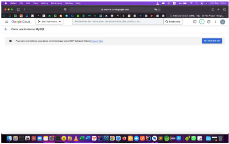The image size is (229, 144).
Task: Click the ACTIVER UNE API button
Action: coord(212,41)
